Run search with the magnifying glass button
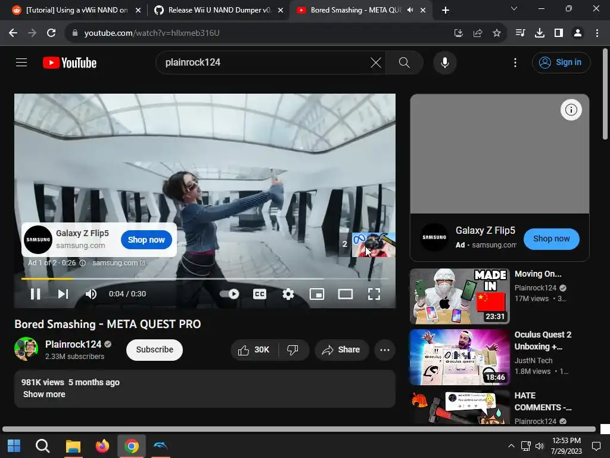610x458 pixels. (x=404, y=62)
